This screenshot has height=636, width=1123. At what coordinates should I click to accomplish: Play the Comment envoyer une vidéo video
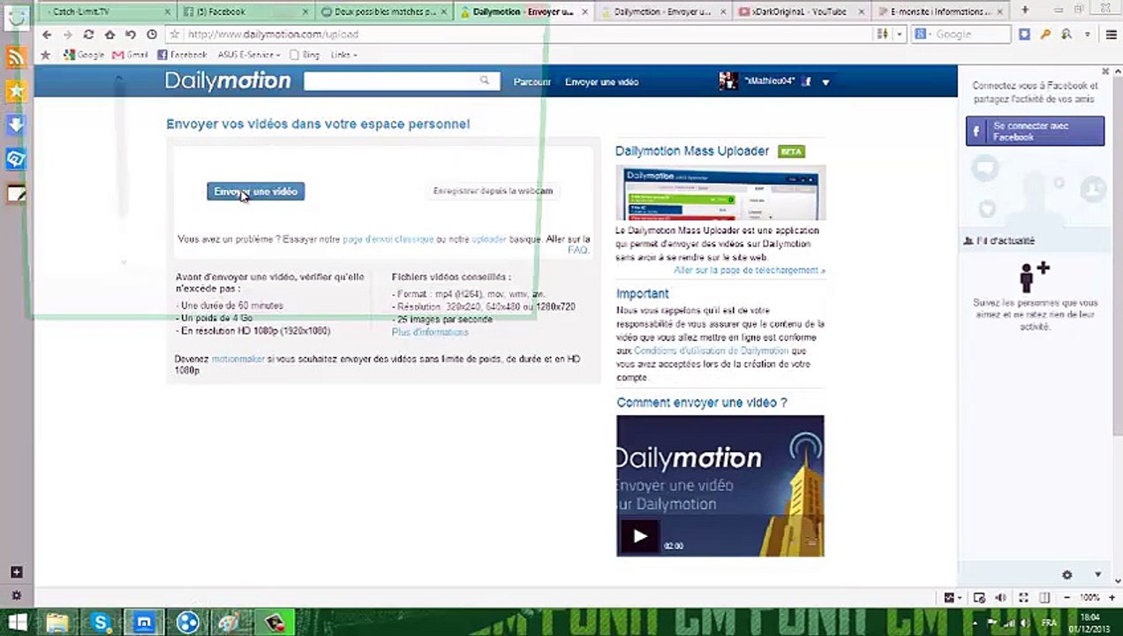click(x=639, y=535)
